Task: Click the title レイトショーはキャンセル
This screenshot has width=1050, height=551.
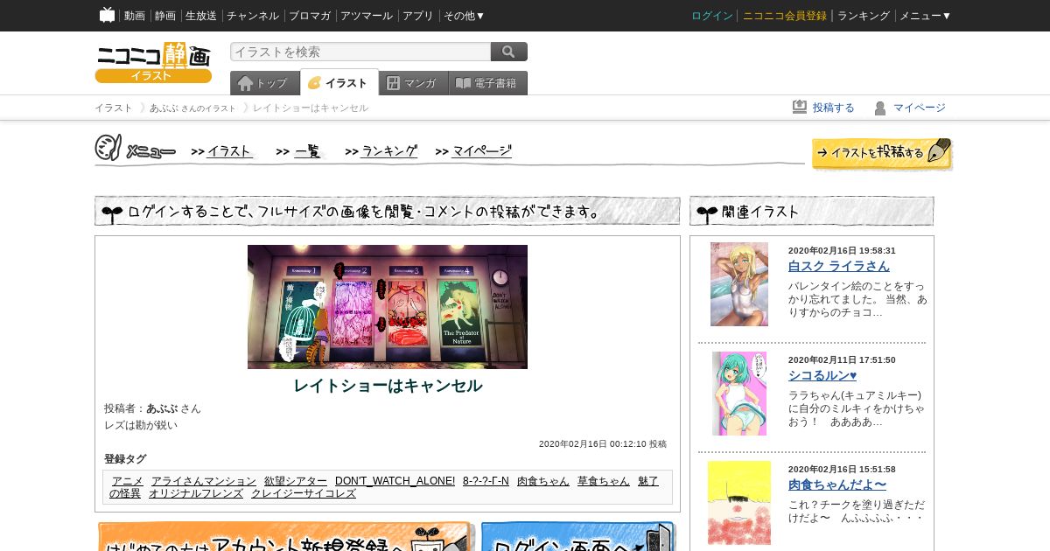Action: [x=388, y=386]
